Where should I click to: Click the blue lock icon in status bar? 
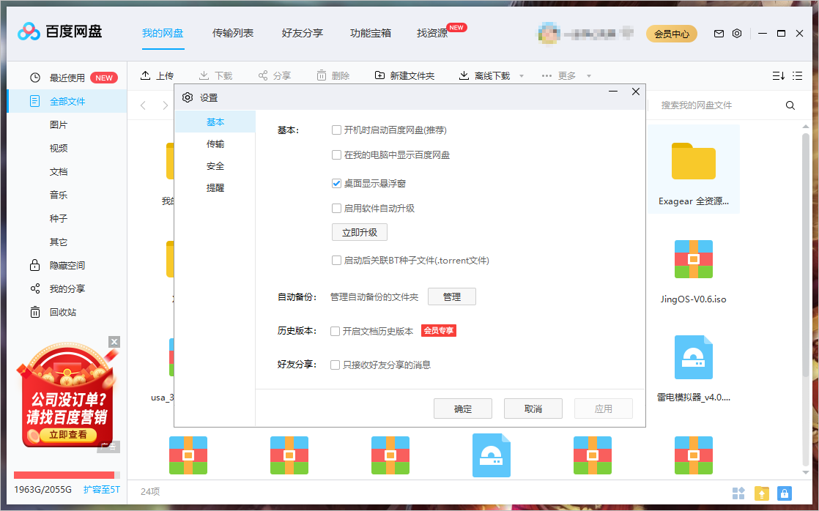coord(785,493)
